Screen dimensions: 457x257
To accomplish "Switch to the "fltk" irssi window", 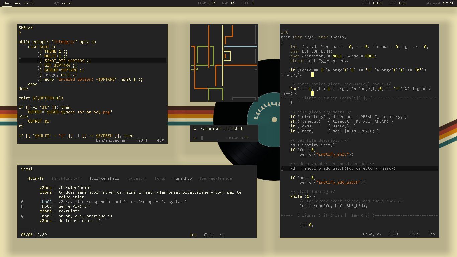I will (x=208, y=235).
